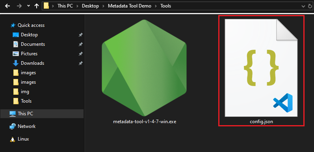Open Pictures in the navigation pane
The height and width of the screenshot is (152, 314).
29,54
